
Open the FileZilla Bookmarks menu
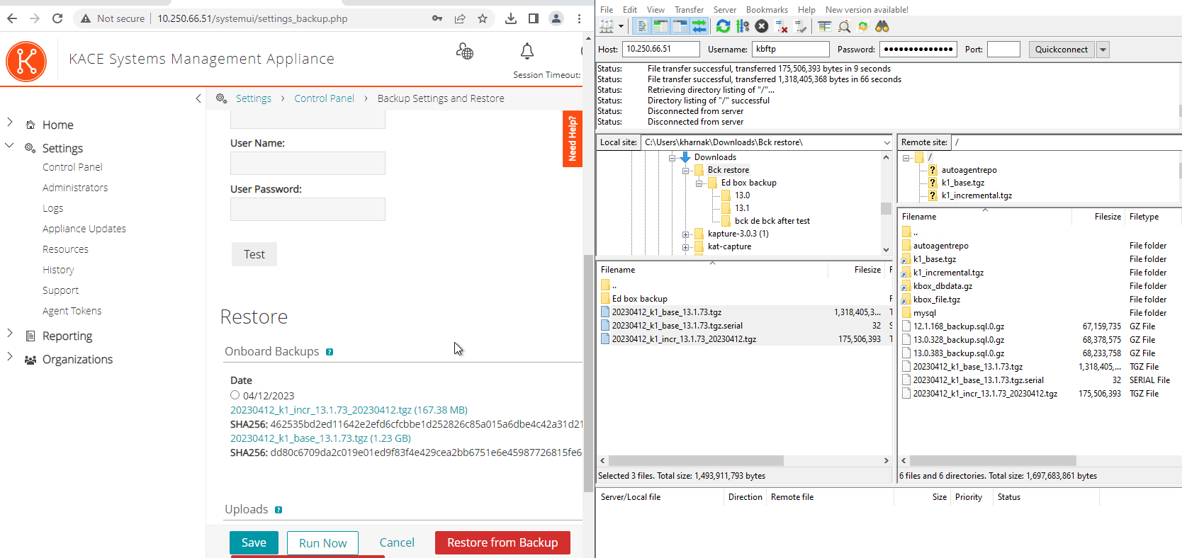767,10
